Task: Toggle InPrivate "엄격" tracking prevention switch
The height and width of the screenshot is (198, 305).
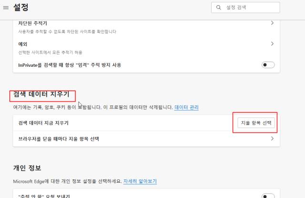Action: (268, 65)
